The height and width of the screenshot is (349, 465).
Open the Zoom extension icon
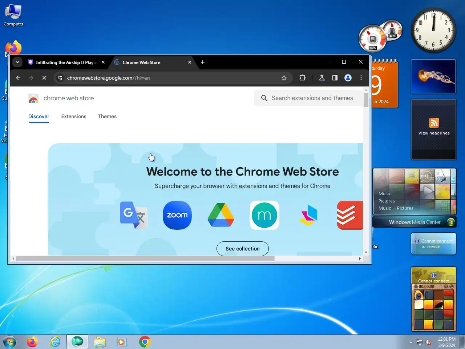tap(177, 215)
